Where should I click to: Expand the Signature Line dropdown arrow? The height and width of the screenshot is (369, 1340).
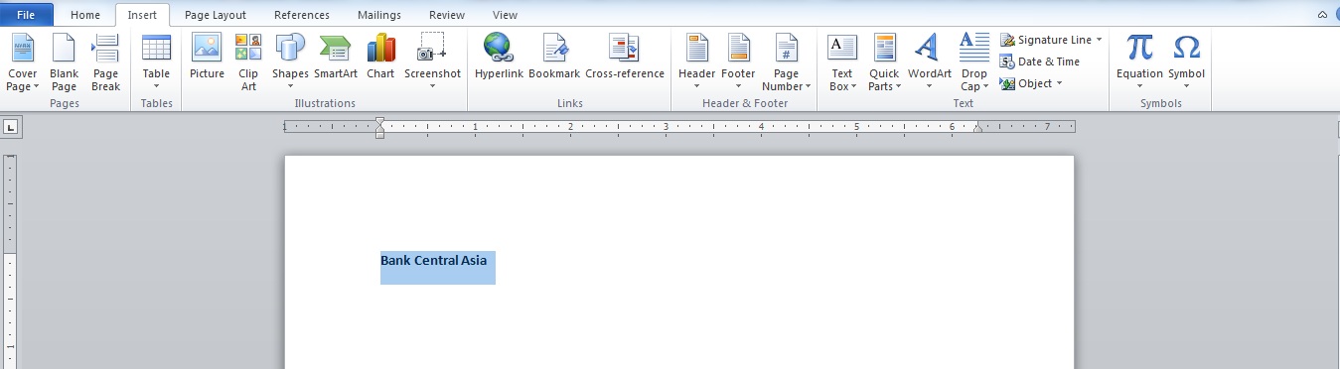(x=1099, y=40)
